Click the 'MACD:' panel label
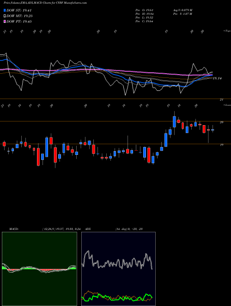The height and width of the screenshot is (306, 231). coord(14,229)
